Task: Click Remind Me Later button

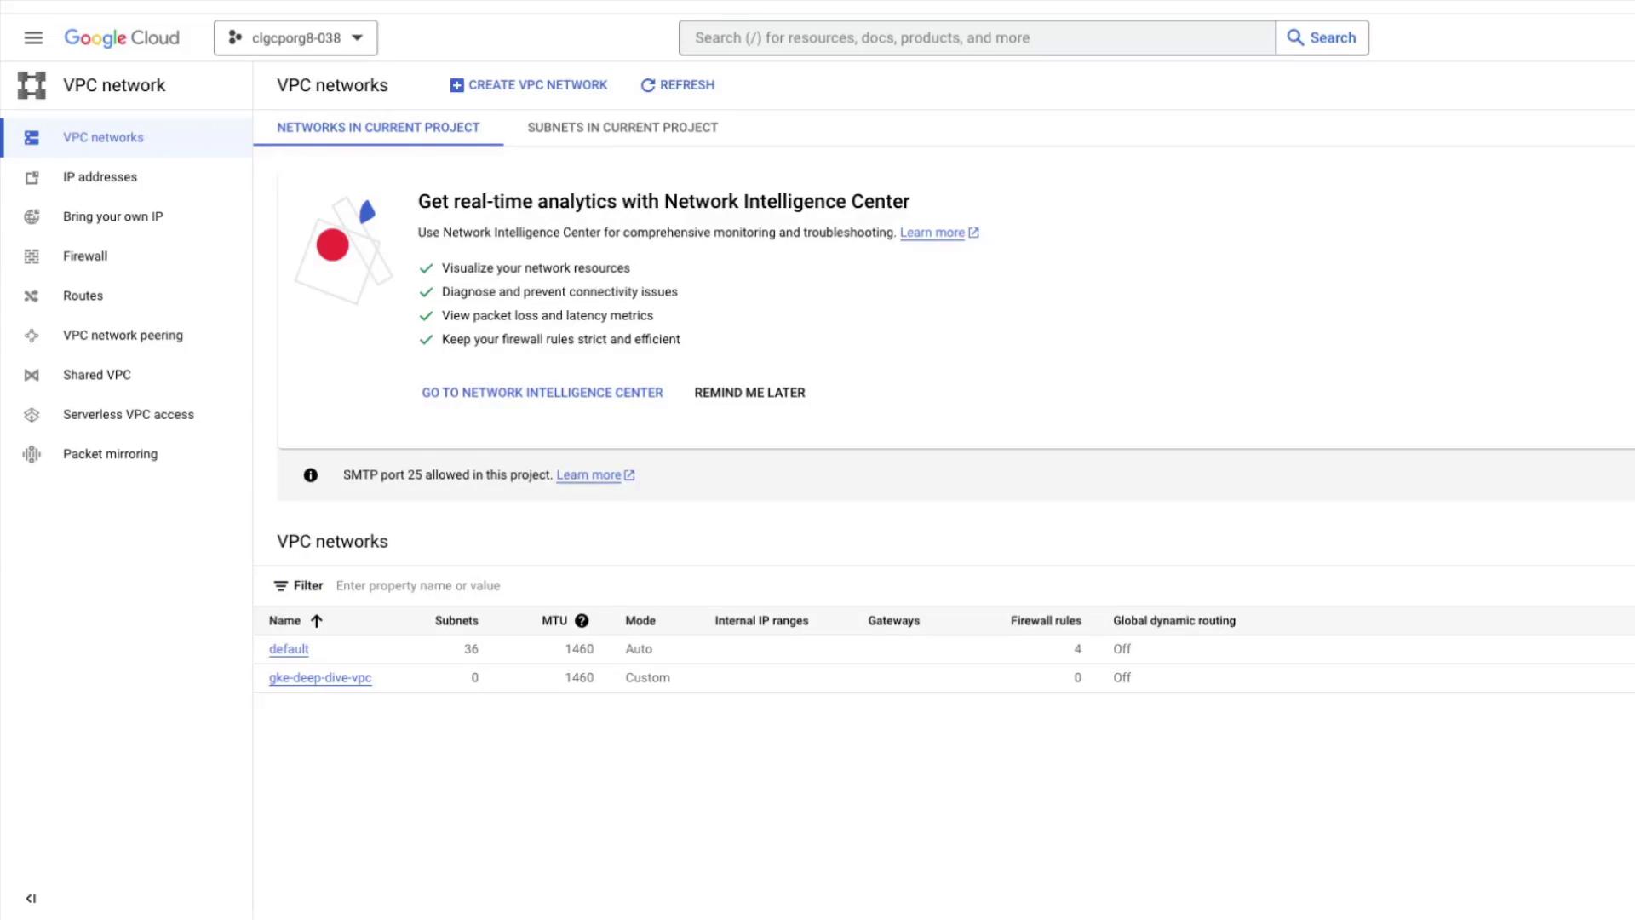Action: click(749, 393)
